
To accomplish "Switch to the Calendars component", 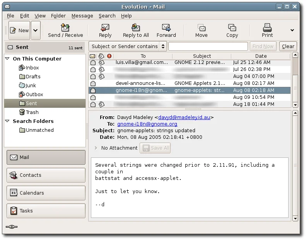I will click(46, 193).
